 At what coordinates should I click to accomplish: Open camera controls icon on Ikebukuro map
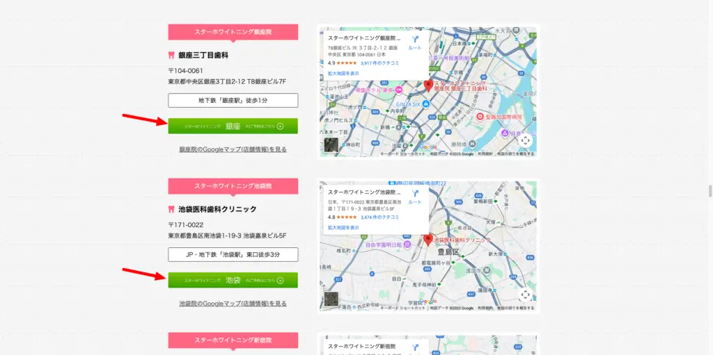(525, 295)
